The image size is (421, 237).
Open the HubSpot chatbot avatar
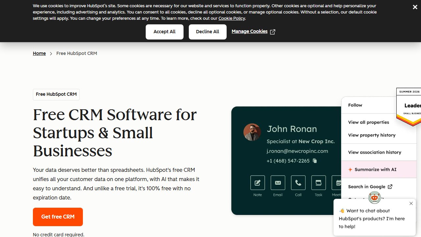(375, 197)
